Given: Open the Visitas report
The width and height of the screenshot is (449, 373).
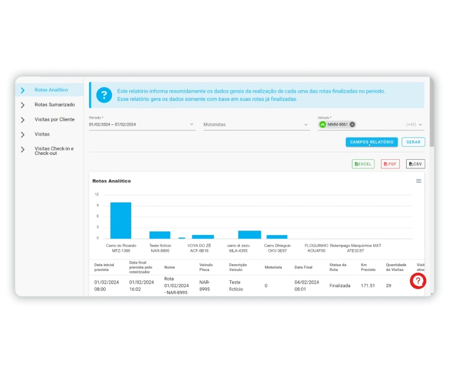Looking at the screenshot, I should point(42,134).
